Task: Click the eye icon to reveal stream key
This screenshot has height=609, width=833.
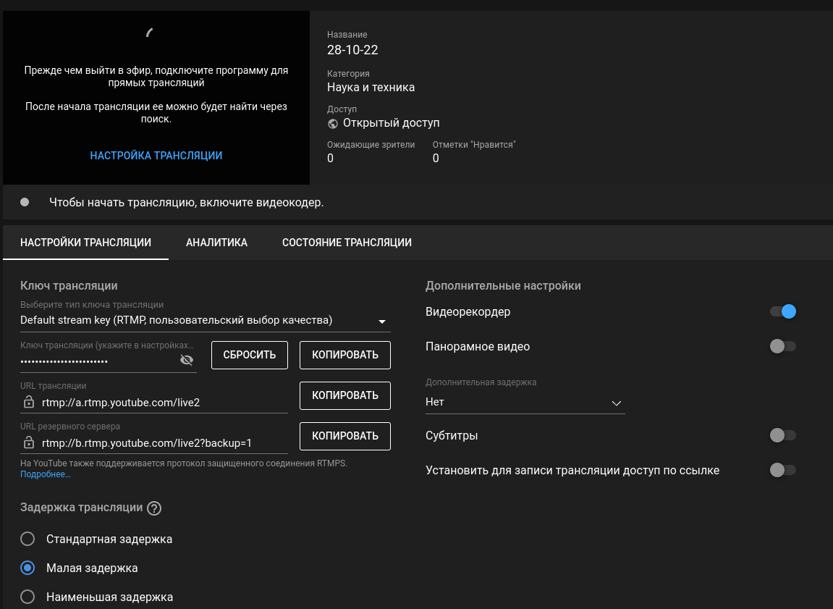Action: tap(187, 359)
